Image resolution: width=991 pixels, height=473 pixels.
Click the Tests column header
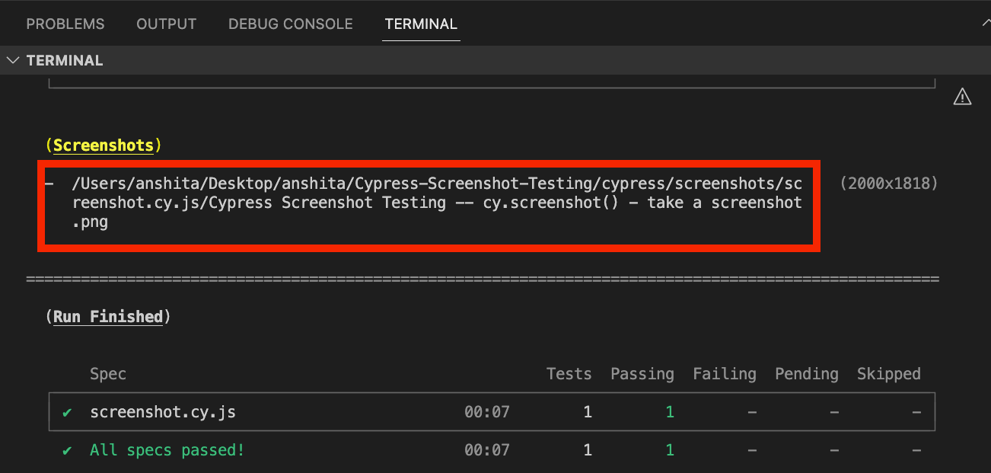tap(569, 374)
